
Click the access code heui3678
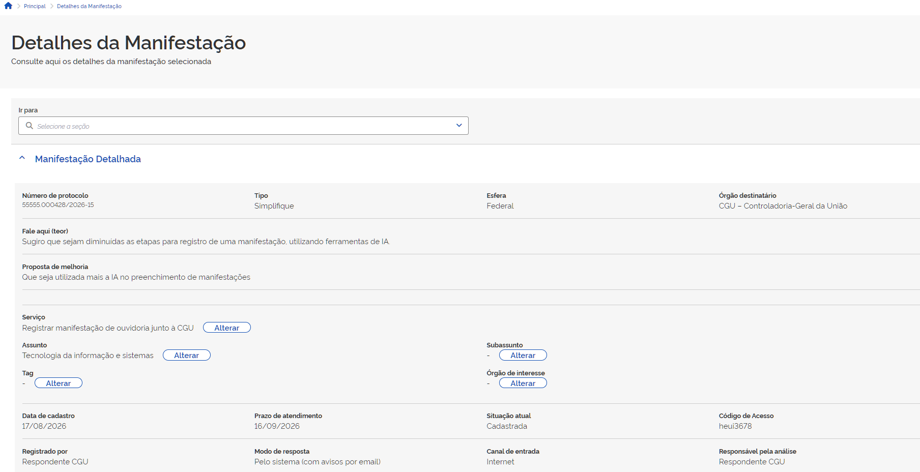(x=735, y=426)
